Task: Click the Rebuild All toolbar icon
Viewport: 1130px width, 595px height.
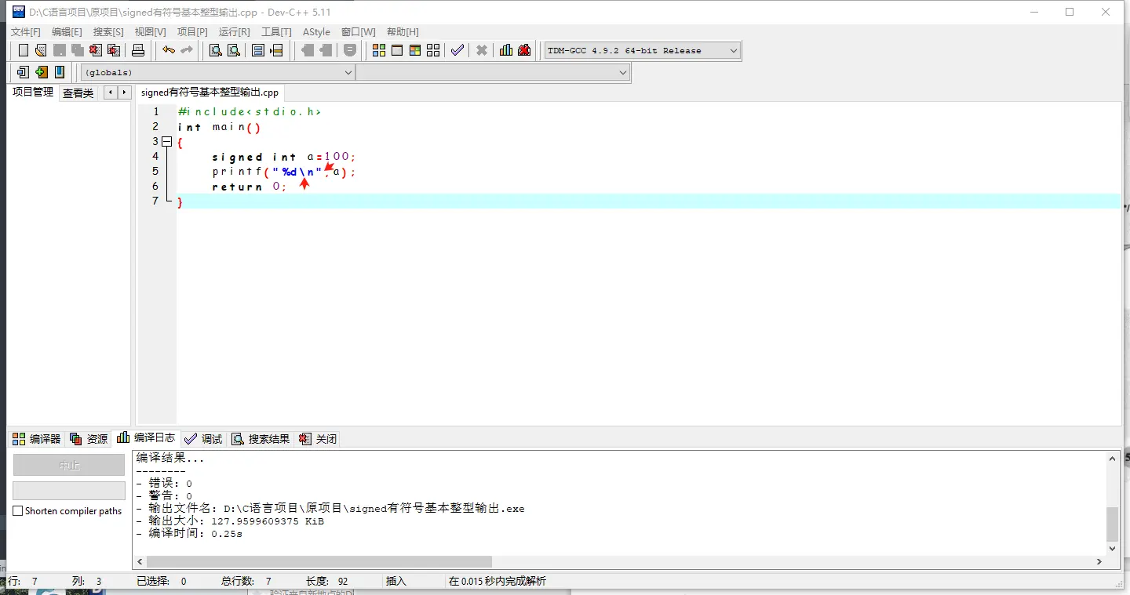Action: (432, 49)
